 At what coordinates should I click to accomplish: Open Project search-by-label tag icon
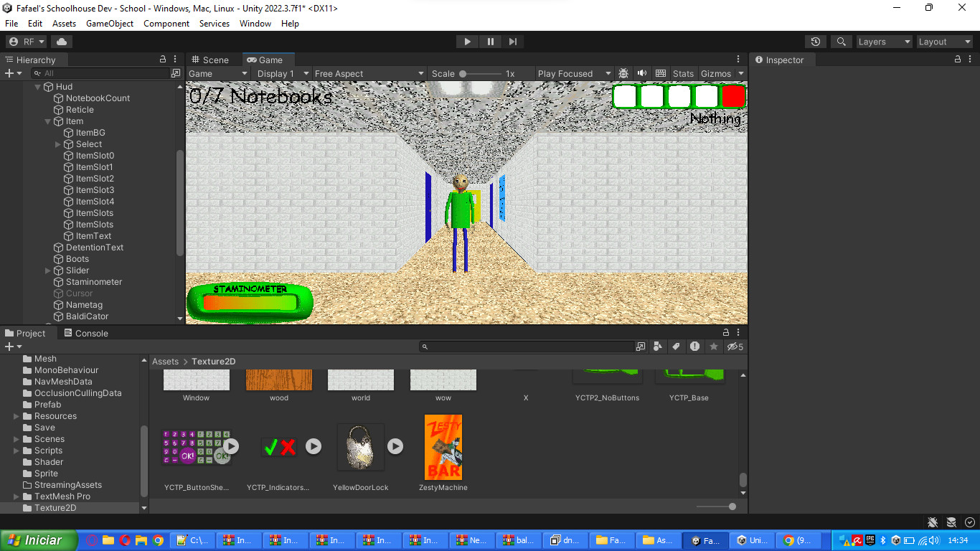pyautogui.click(x=676, y=347)
